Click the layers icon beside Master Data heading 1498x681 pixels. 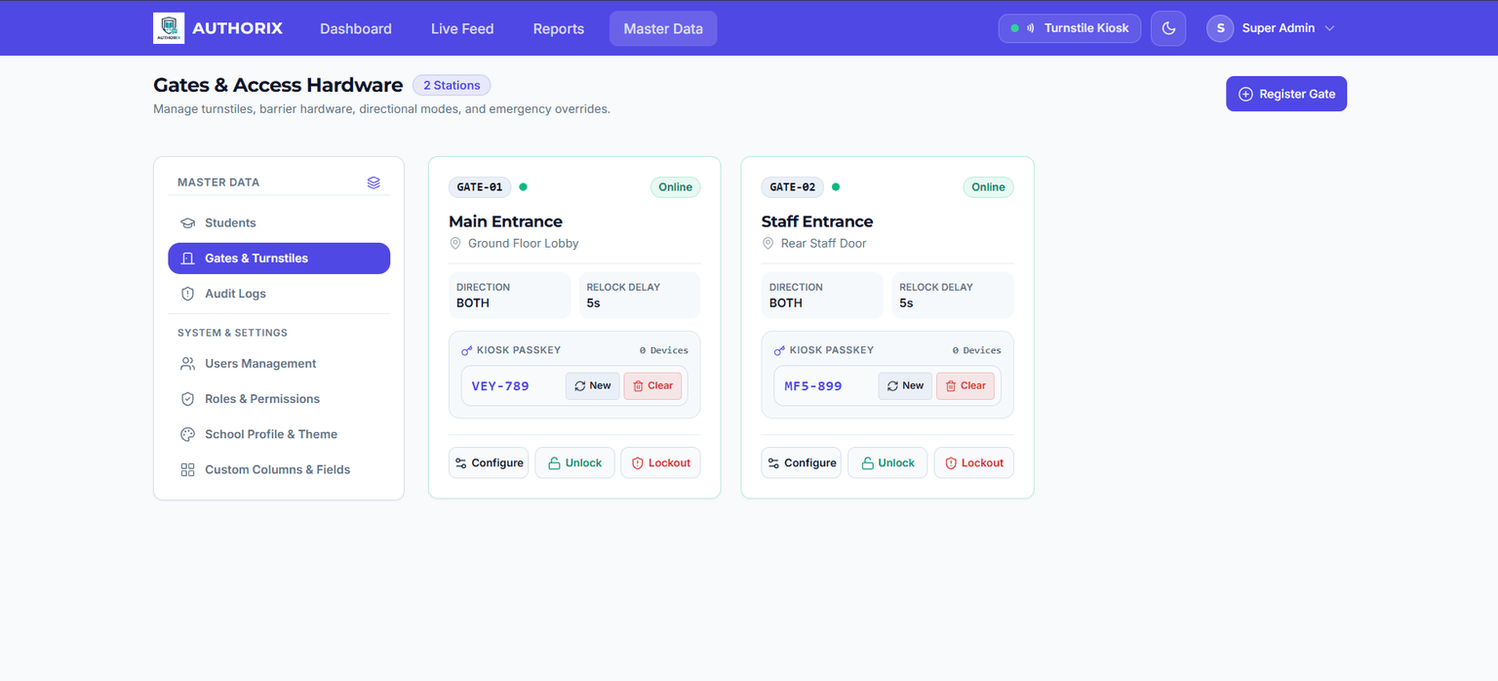point(374,182)
